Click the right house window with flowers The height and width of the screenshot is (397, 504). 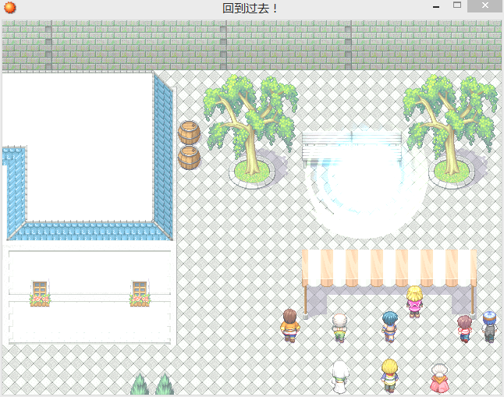click(x=140, y=293)
